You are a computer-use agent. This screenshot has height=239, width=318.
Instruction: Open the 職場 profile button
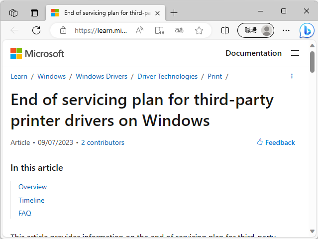point(255,30)
